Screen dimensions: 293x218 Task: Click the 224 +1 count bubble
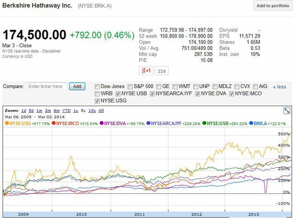(x=162, y=71)
